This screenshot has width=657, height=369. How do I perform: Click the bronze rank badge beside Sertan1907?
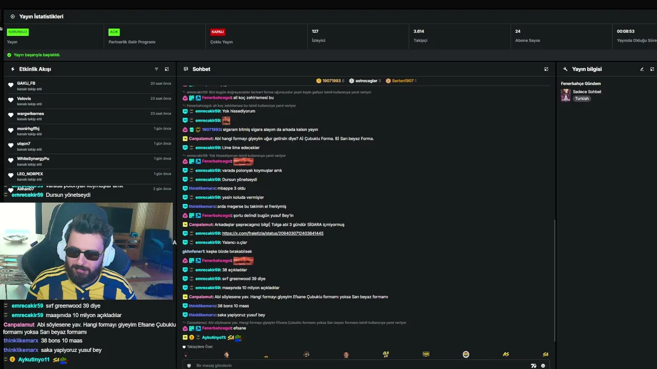pyautogui.click(x=388, y=81)
